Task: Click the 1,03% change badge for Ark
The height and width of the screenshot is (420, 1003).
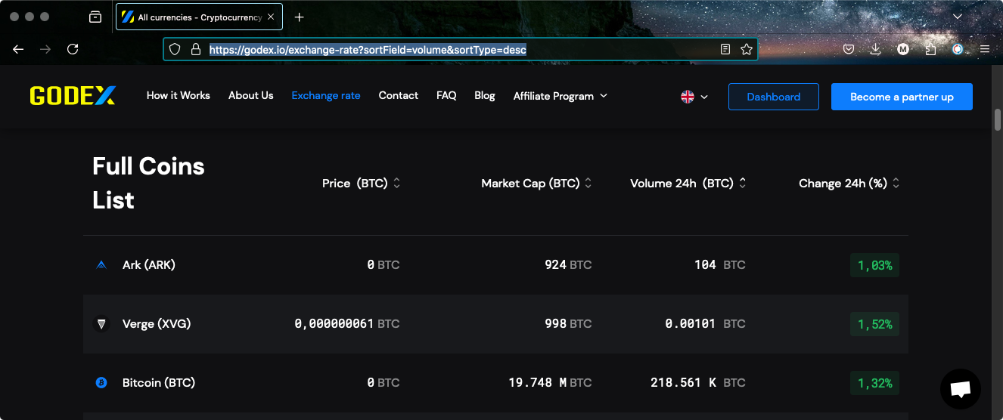Action: tap(874, 265)
